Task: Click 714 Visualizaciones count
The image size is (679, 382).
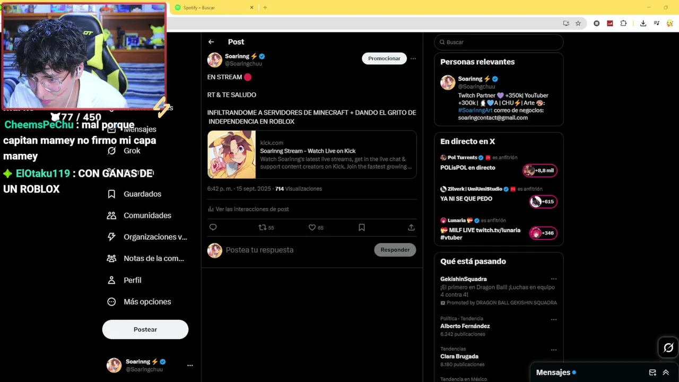Action: [299, 189]
